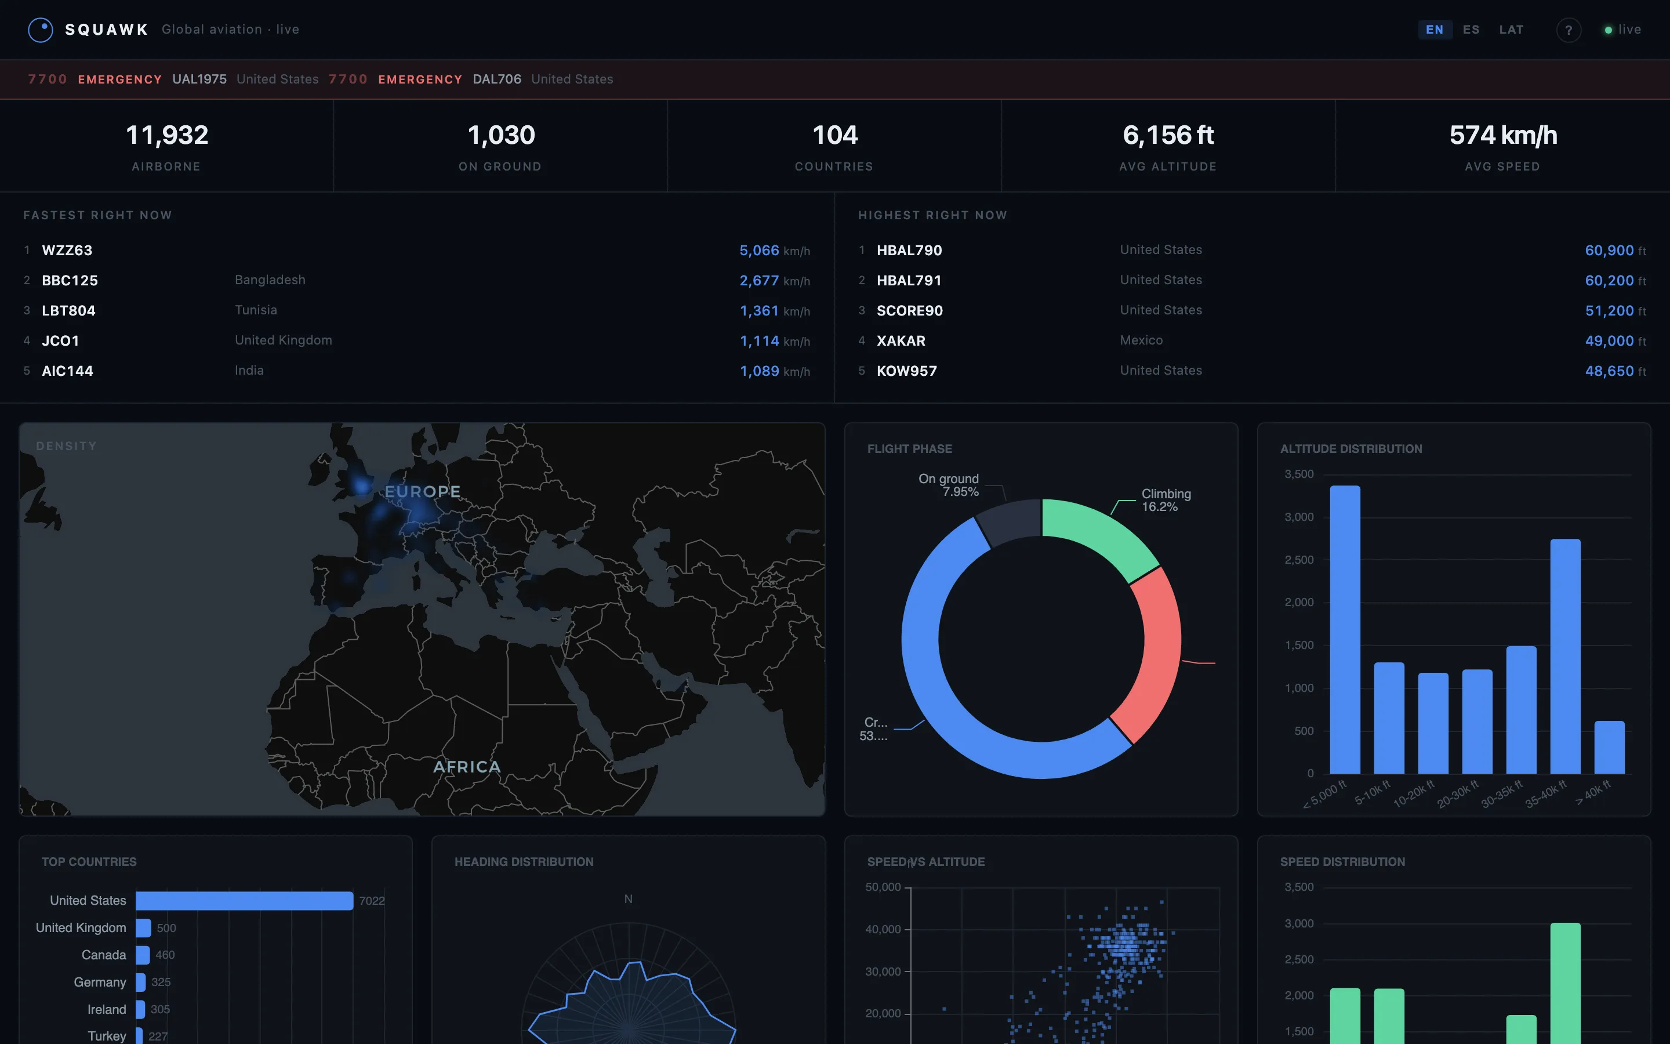1670x1044 pixels.
Task: Click the Turkey row in Top Countries
Action: pos(128,1036)
